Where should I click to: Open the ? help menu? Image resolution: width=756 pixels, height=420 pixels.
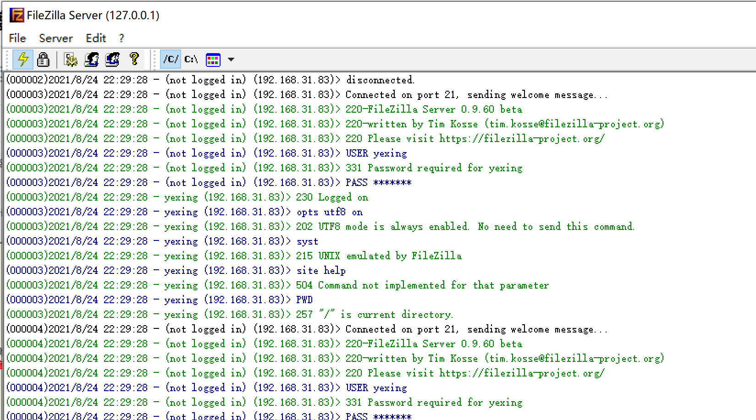point(121,38)
